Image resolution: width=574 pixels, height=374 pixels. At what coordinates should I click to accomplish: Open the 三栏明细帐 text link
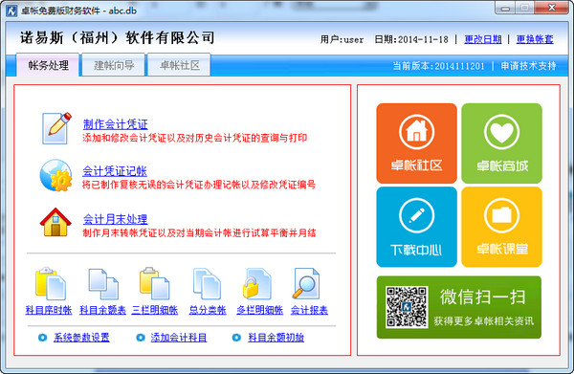[x=155, y=310]
